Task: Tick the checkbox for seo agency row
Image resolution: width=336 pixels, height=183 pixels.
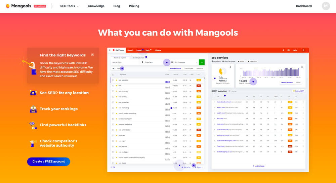Action: (x=113, y=97)
